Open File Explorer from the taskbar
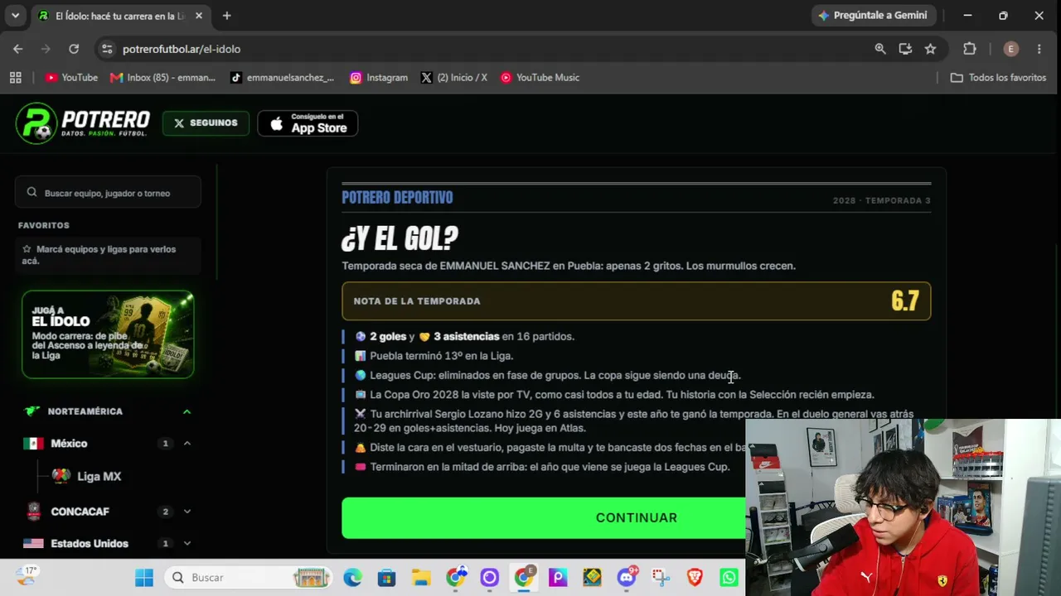The height and width of the screenshot is (596, 1061). pos(420,577)
